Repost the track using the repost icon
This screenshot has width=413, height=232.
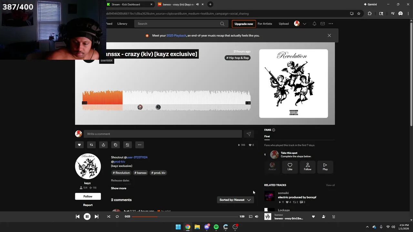tap(91, 145)
